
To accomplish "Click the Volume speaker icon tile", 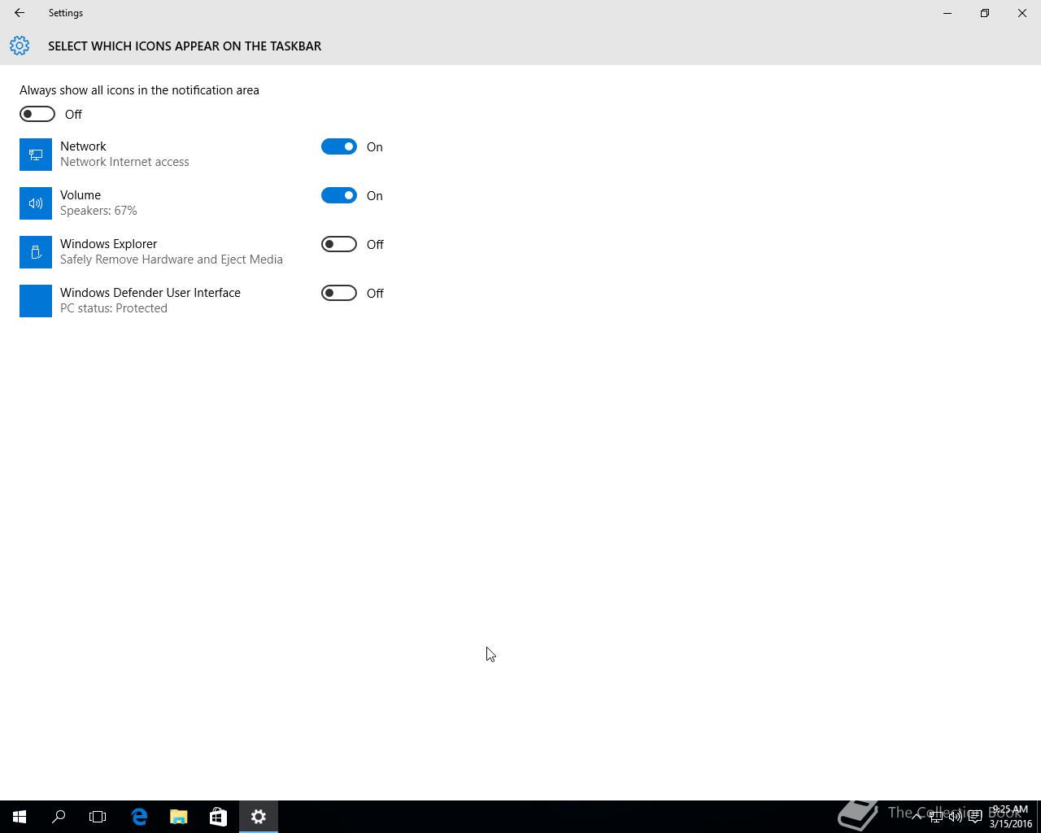I will [x=36, y=203].
